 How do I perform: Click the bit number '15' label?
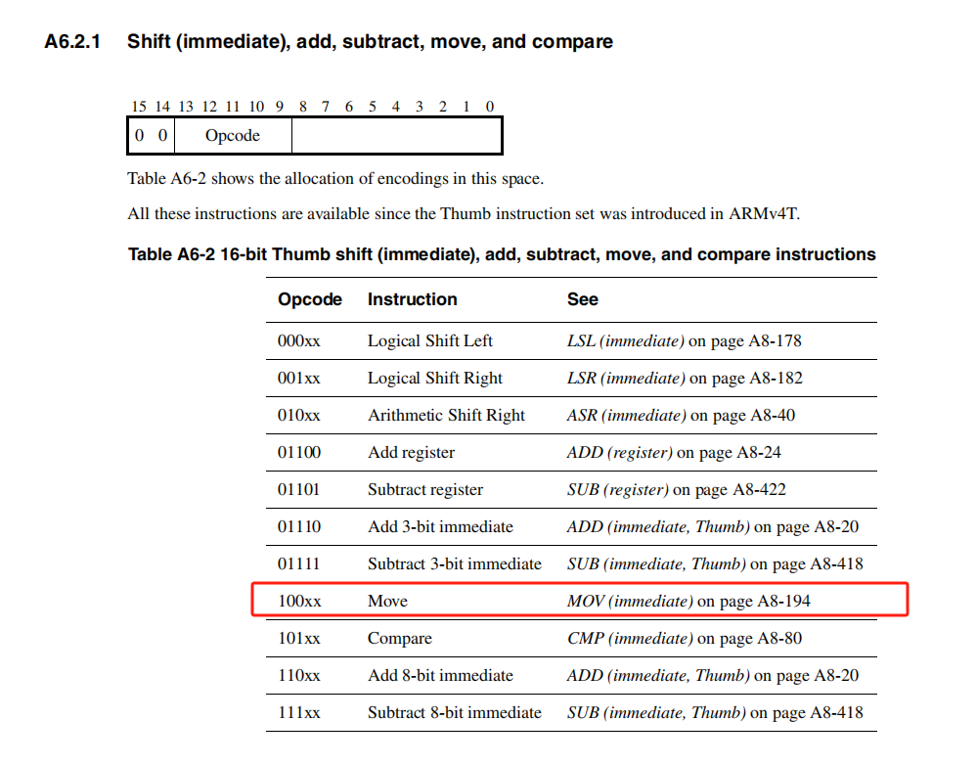[139, 107]
